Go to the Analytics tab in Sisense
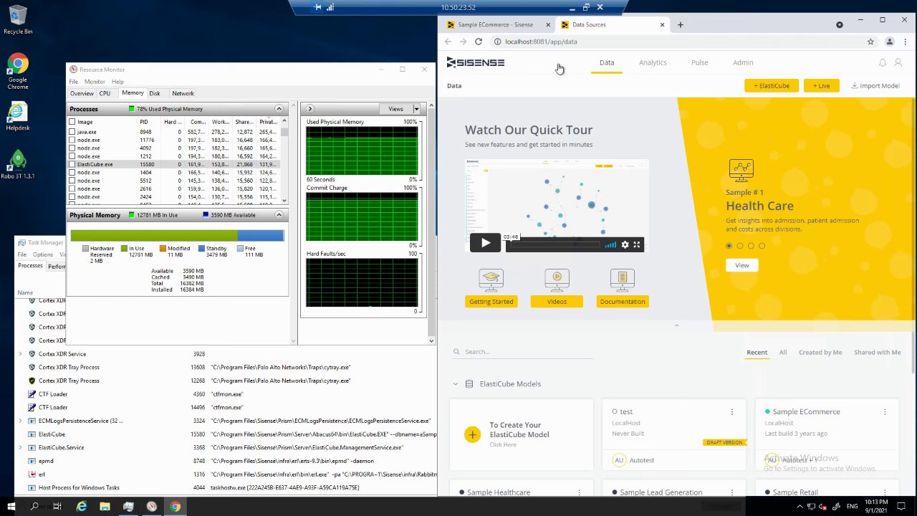Screen dimensions: 917x516 (x=653, y=62)
